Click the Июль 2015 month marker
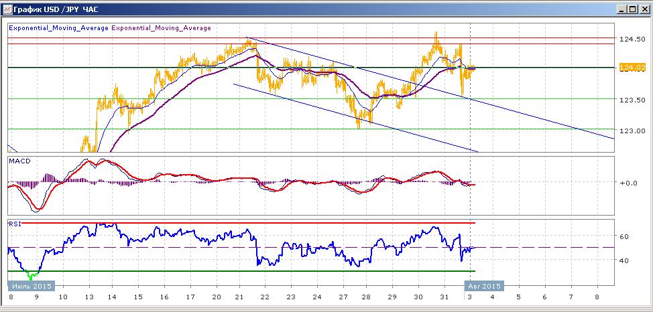This screenshot has height=312, width=653. [x=32, y=286]
